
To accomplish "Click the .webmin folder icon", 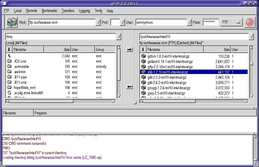I will 9,72.
